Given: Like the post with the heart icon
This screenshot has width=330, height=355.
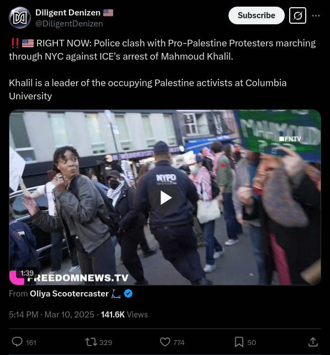Looking at the screenshot, I should [165, 342].
